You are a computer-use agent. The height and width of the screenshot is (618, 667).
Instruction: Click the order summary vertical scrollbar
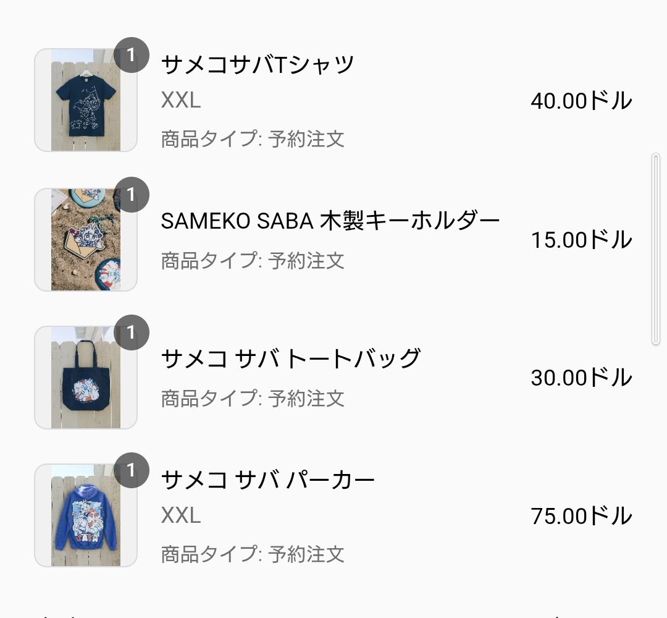click(x=655, y=249)
